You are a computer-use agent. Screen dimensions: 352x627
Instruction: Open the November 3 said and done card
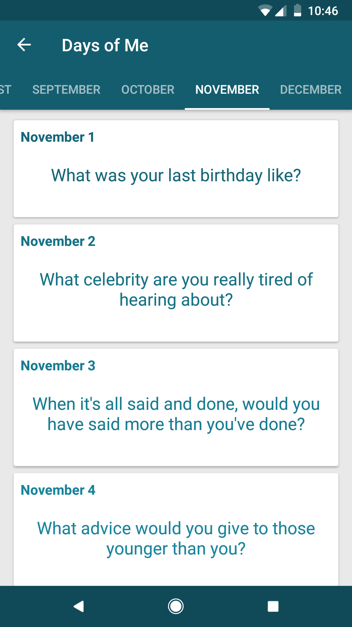[176, 414]
